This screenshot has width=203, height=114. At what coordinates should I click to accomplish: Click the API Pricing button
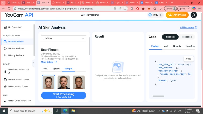pos(177,15)
